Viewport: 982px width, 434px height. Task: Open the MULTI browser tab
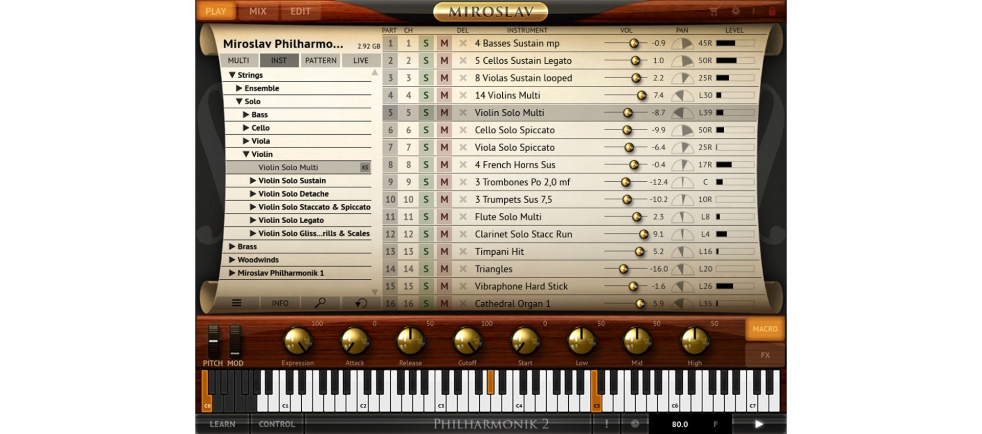tap(238, 60)
